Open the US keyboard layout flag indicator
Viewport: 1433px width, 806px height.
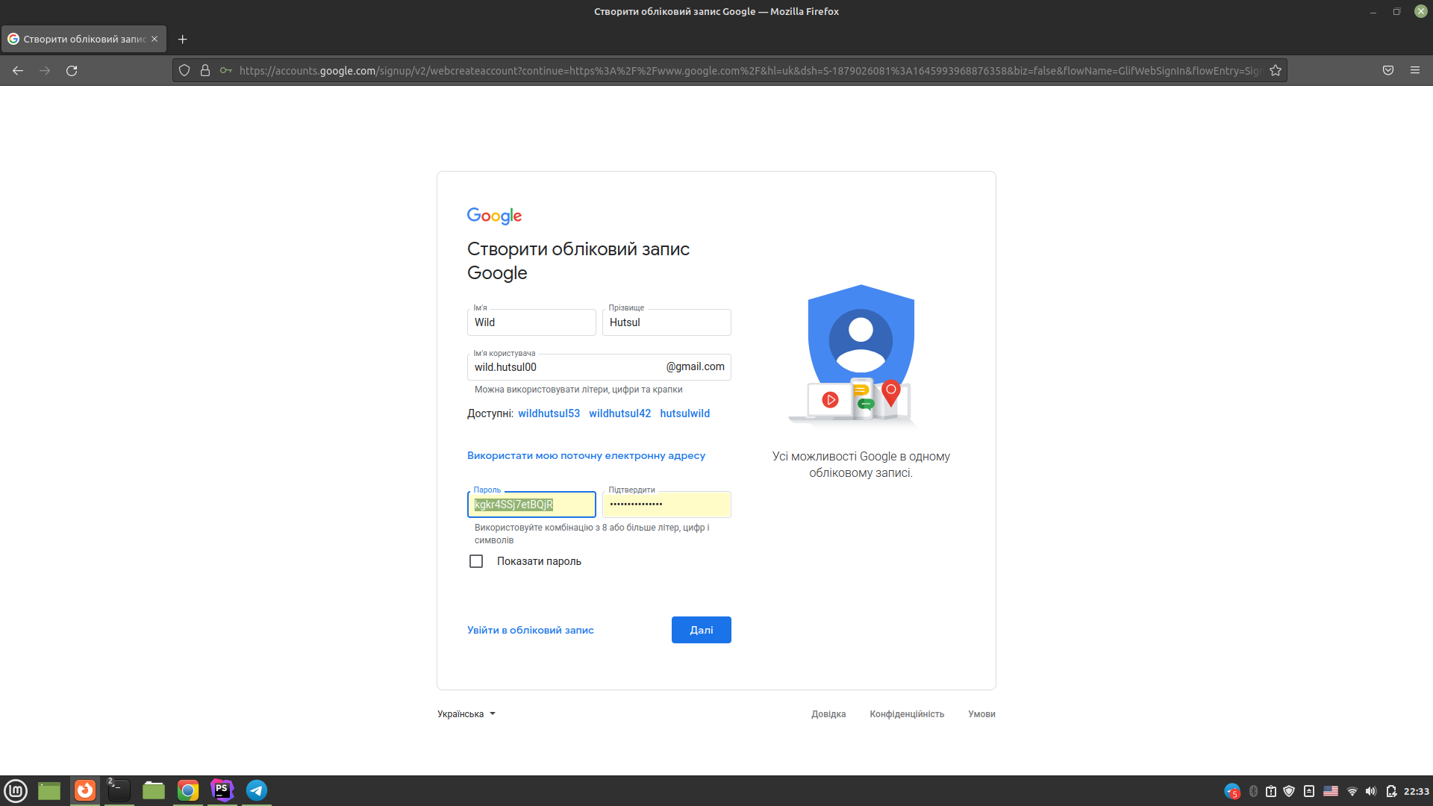point(1331,791)
